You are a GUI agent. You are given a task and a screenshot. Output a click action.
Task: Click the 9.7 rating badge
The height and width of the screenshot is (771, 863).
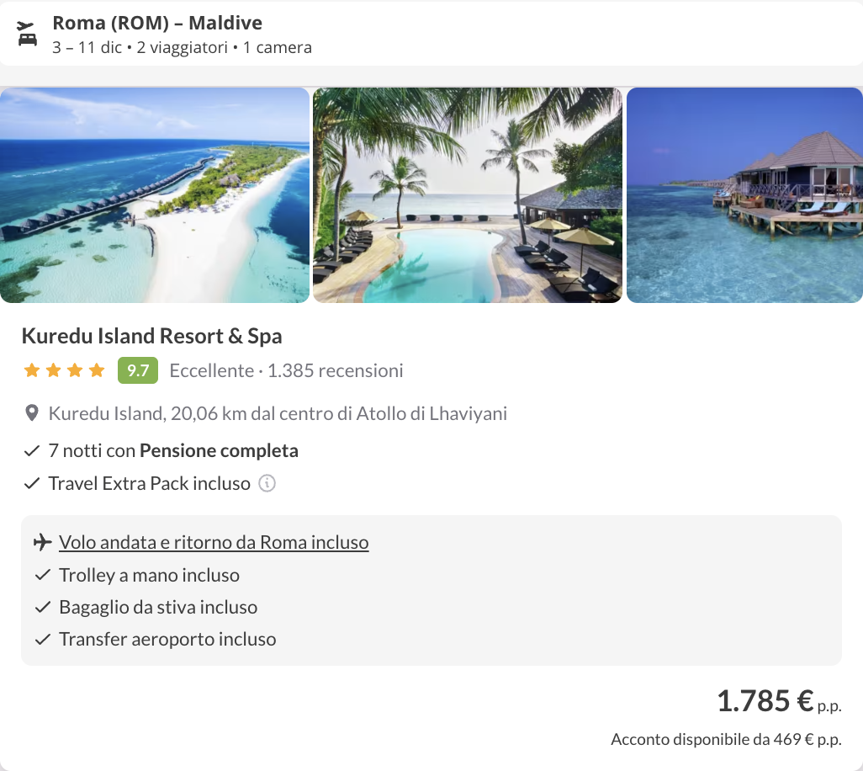[138, 370]
